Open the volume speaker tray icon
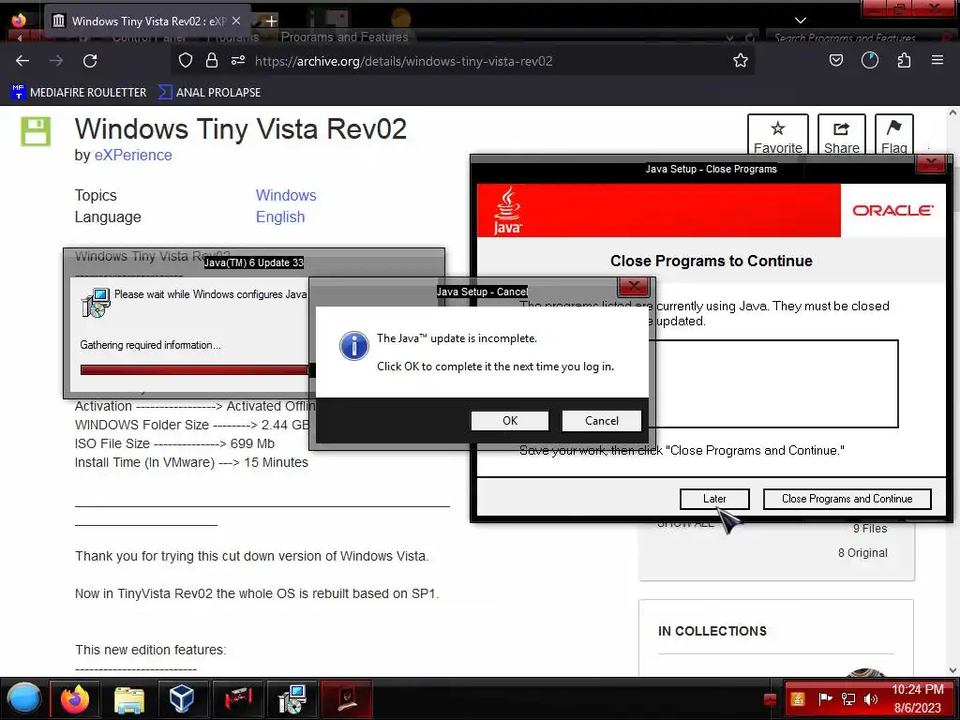Image resolution: width=960 pixels, height=720 pixels. point(871,699)
